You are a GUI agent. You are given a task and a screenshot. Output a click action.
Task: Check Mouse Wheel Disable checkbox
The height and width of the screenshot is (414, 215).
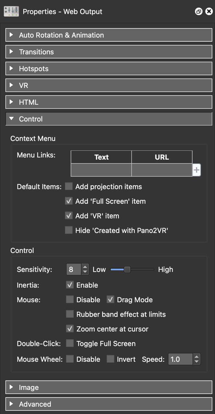click(70, 359)
